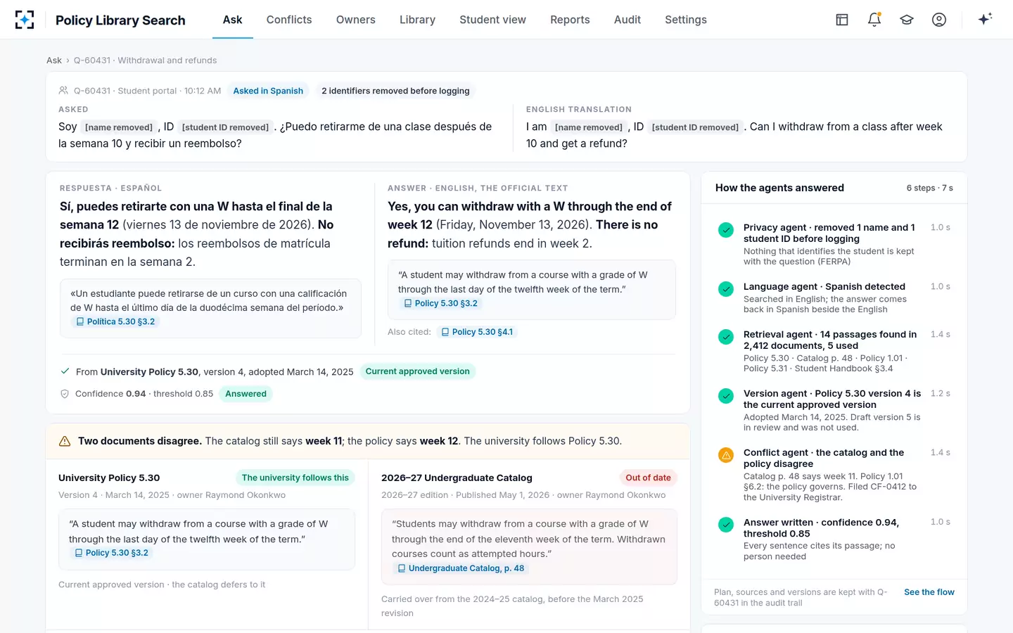The height and width of the screenshot is (633, 1013).
Task: Click the Out of date badge
Action: click(x=649, y=478)
